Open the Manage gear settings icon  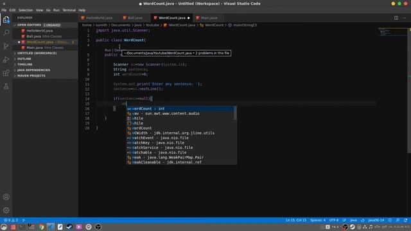pos(6,210)
